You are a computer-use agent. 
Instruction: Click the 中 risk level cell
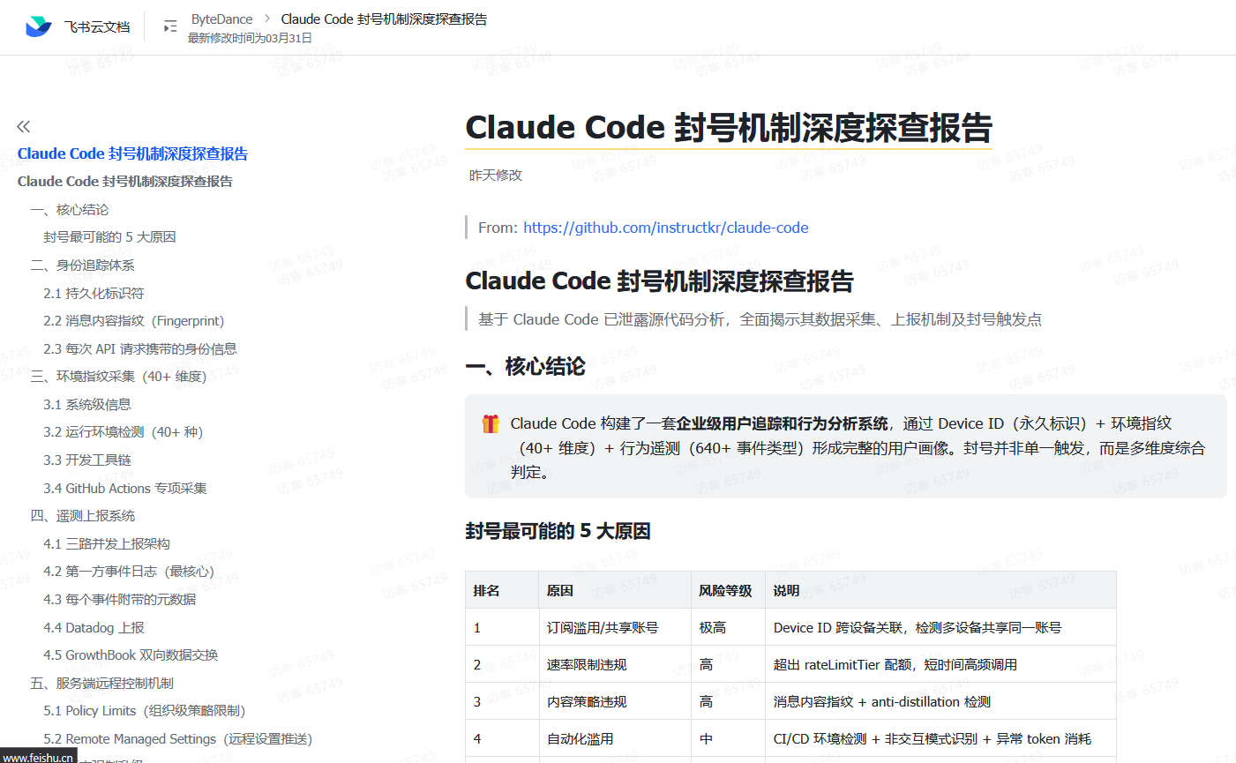point(728,738)
